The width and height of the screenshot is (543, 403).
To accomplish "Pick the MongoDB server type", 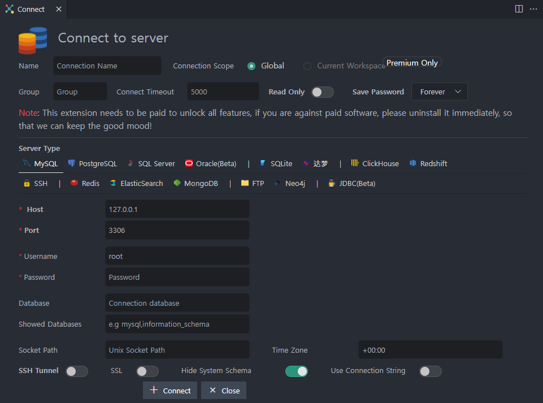I will coord(196,183).
